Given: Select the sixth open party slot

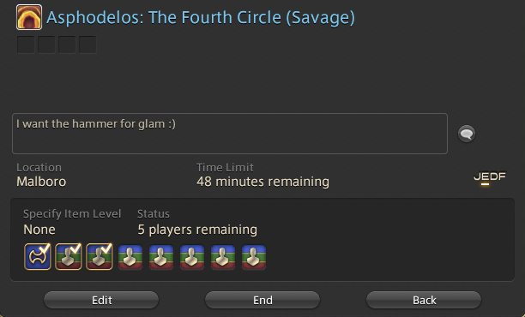Looking at the screenshot, I should tap(192, 257).
